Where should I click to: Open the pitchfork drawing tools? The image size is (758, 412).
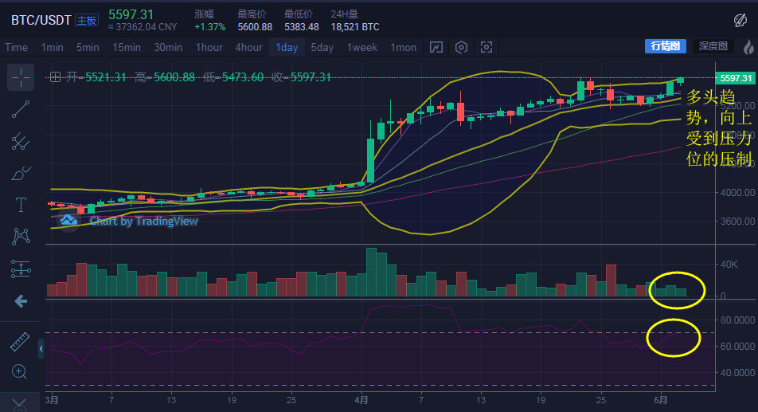21,142
